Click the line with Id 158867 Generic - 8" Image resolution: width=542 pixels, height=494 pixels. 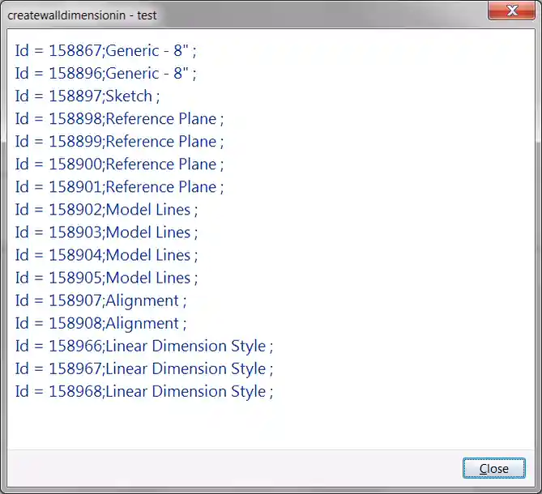[105, 50]
